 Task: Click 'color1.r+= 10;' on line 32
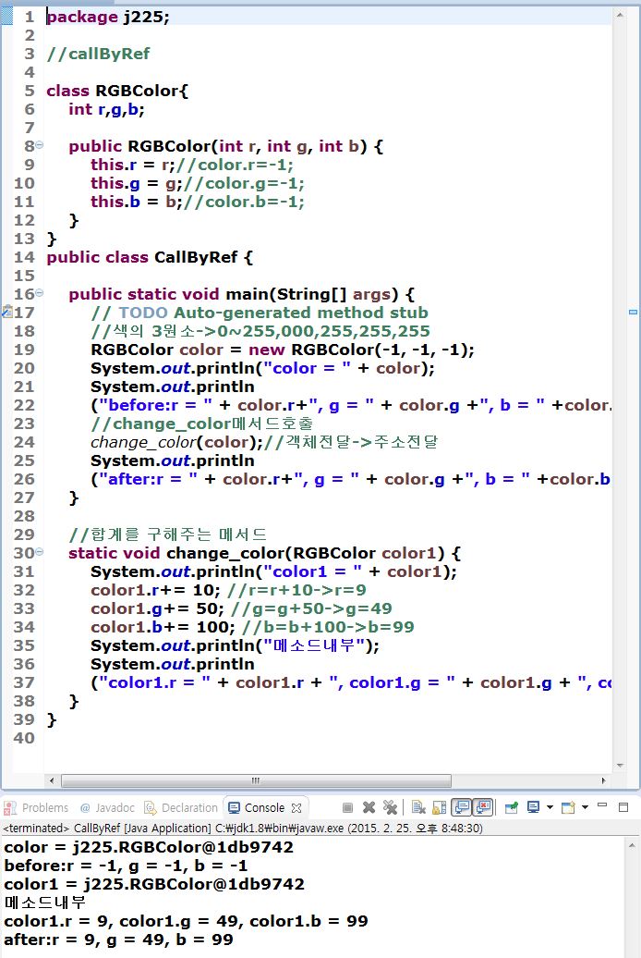[156, 590]
